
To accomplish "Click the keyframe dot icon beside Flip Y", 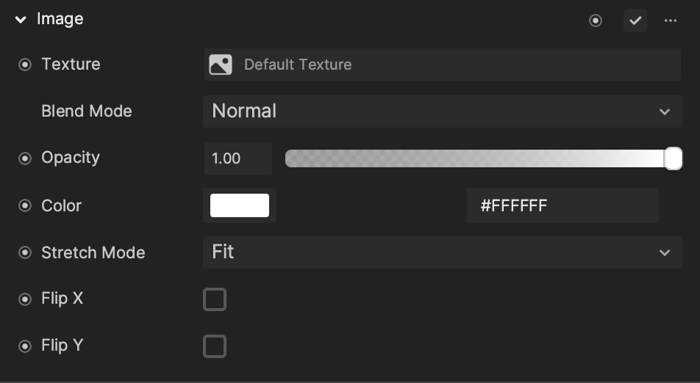I will pyautogui.click(x=25, y=346).
